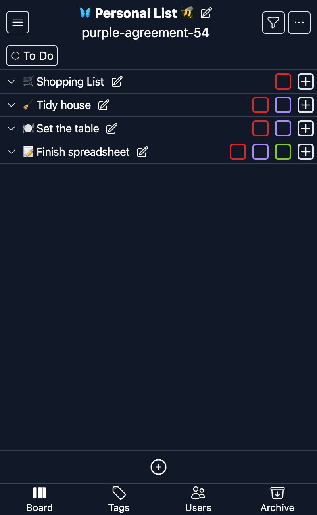317x515 pixels.
Task: Open the Archive tab
Action: pos(277,499)
